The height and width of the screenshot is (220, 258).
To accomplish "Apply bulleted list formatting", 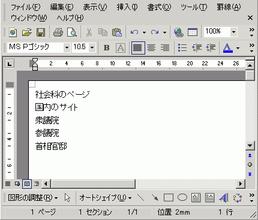I will [182, 48].
